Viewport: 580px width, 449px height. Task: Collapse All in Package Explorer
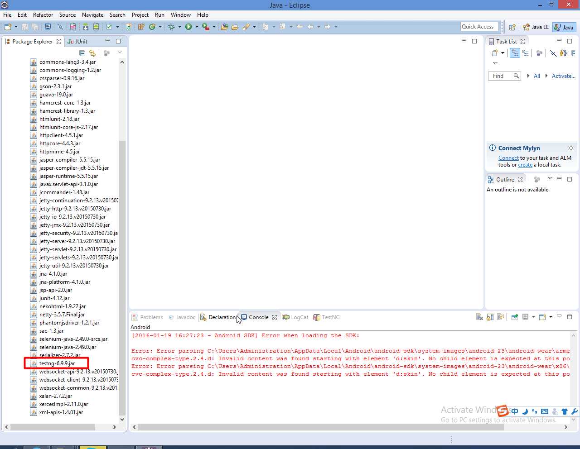pos(82,53)
